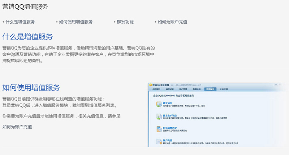Click the blue 帐户充值 link
Viewport: 289px width, 155px height.
(x=168, y=140)
